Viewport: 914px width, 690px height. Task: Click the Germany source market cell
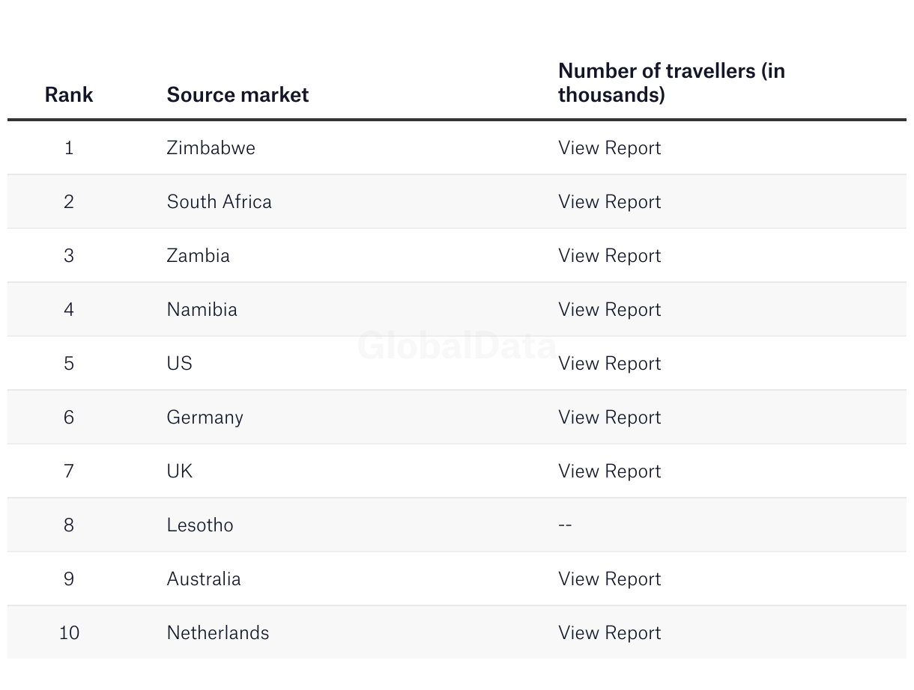(x=205, y=418)
